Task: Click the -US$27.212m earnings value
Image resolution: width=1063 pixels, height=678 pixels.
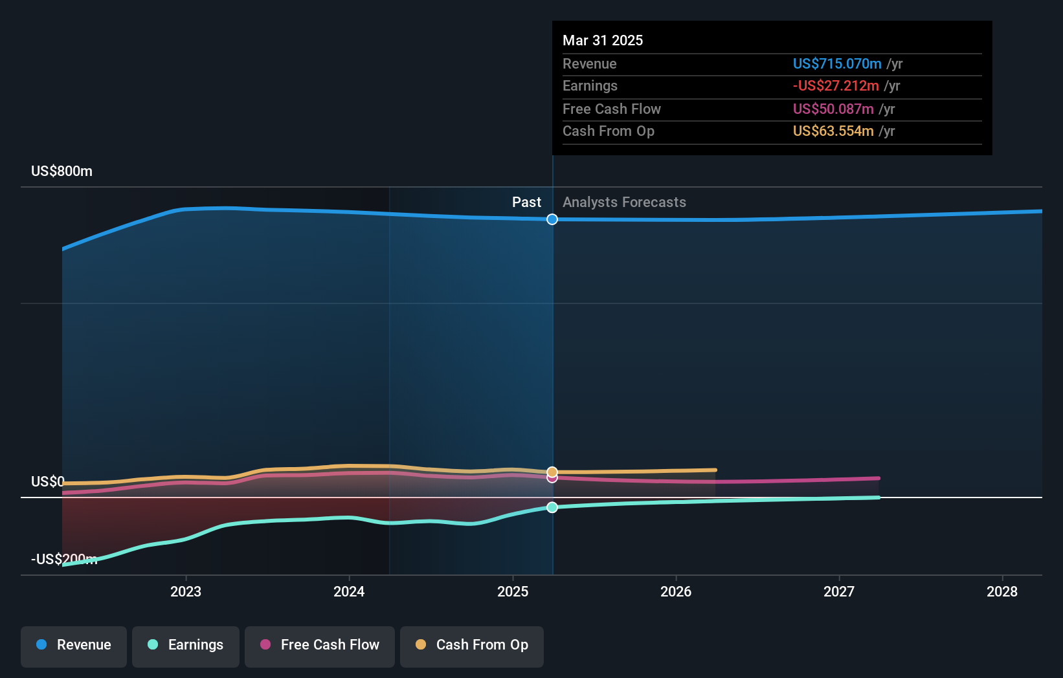Action: point(836,85)
